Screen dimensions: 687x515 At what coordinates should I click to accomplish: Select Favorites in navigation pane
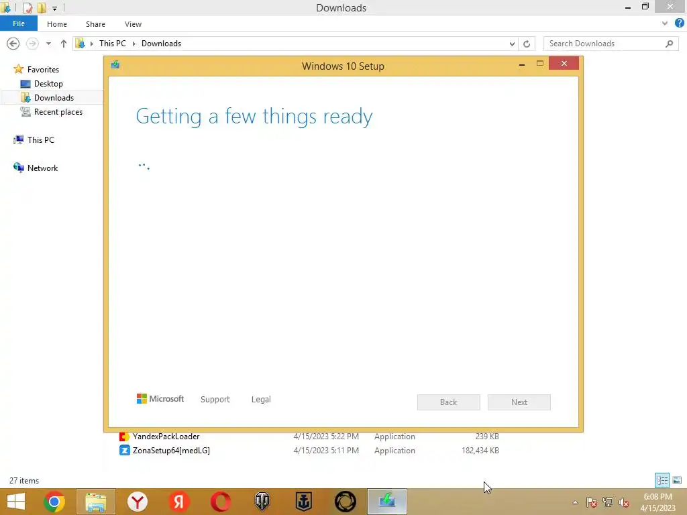pyautogui.click(x=43, y=70)
